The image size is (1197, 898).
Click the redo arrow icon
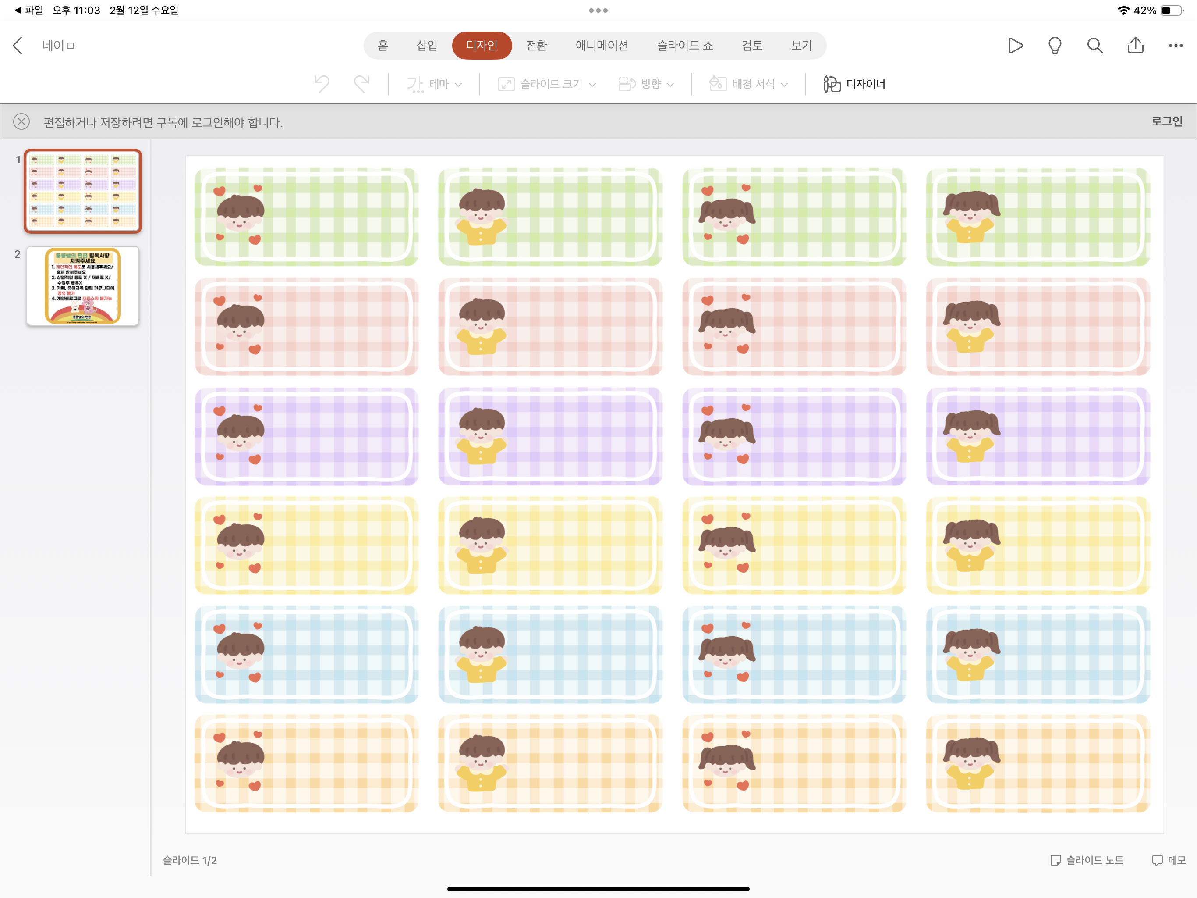point(361,84)
